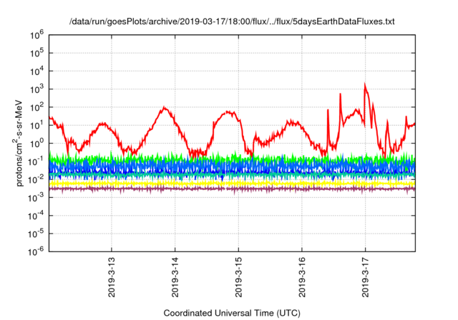Select the y-axis label 10^4

[x=37, y=71]
